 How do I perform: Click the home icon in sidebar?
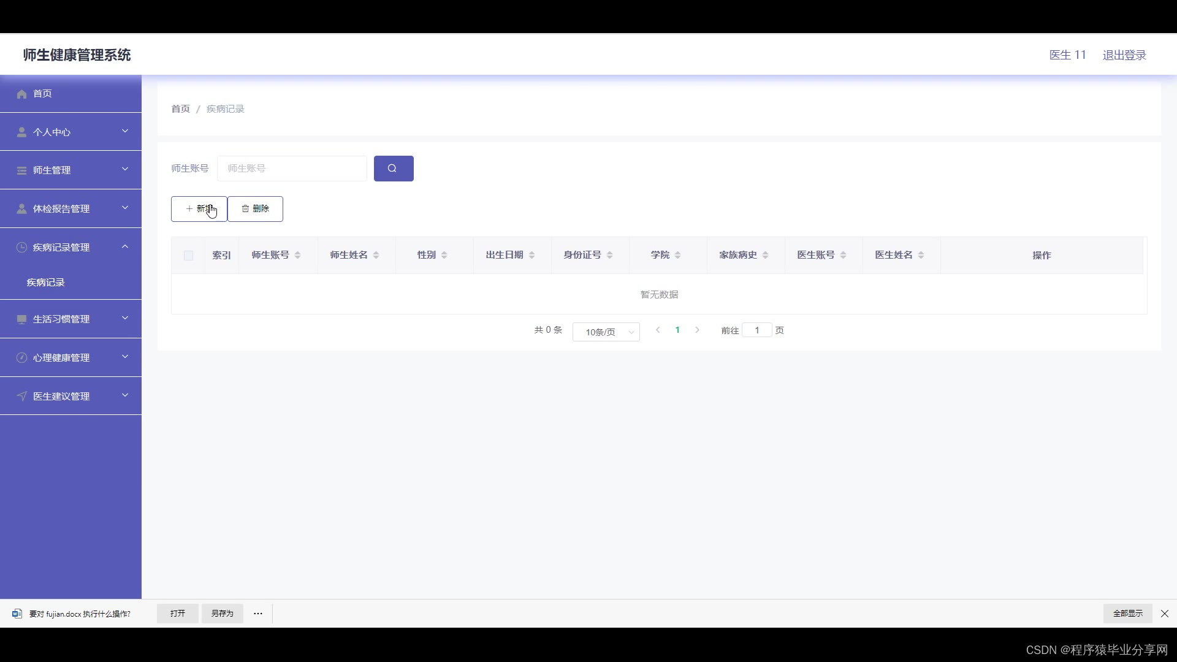click(x=22, y=94)
